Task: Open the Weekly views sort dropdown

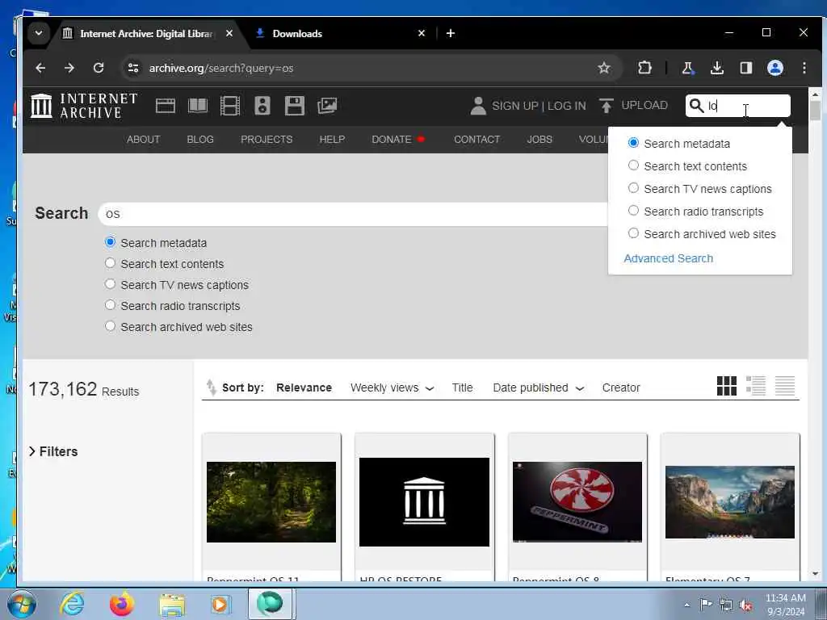Action: pos(393,387)
